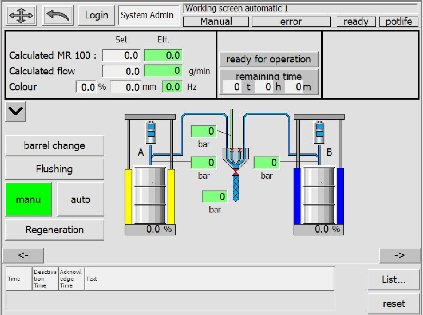The image size is (423, 315).
Task: Click the Time column header in alarm table
Action: (19, 279)
